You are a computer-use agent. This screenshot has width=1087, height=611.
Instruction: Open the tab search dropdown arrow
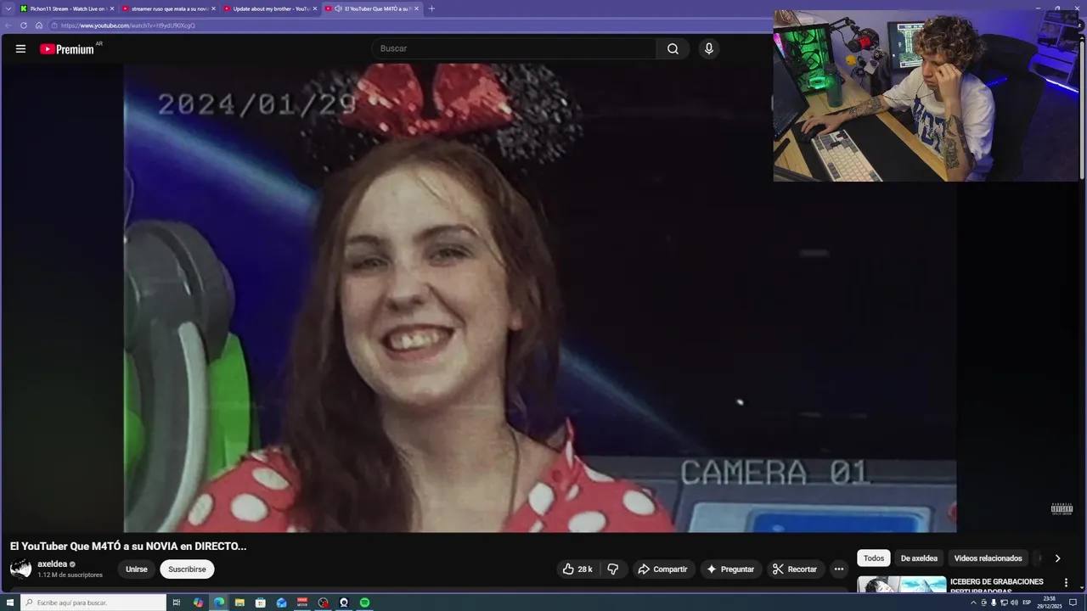pyautogui.click(x=8, y=8)
